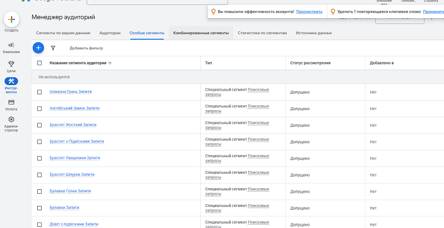The height and width of the screenshot is (228, 444).
Task: Open the Источники данных tab
Action: click(314, 33)
